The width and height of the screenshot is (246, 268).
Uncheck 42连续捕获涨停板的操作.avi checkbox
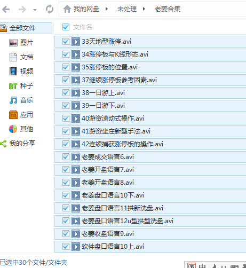point(66,144)
